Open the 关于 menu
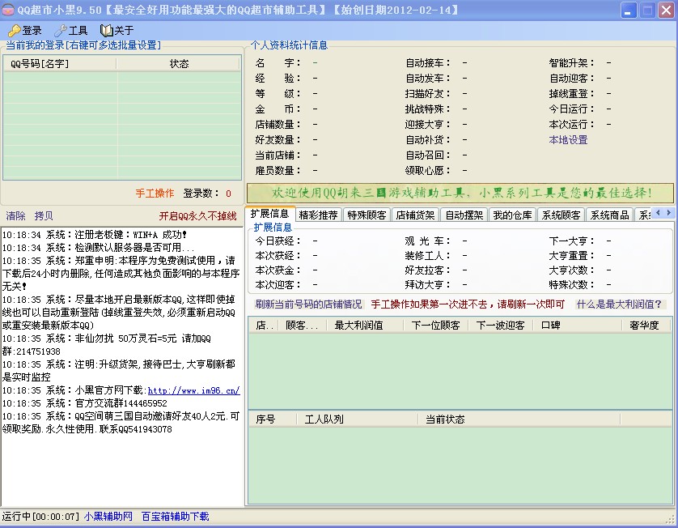Screen dimensions: 678x528 click(x=117, y=30)
